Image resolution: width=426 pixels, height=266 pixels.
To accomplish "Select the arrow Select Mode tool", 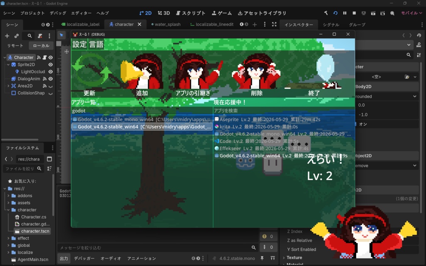I will click(x=62, y=35).
